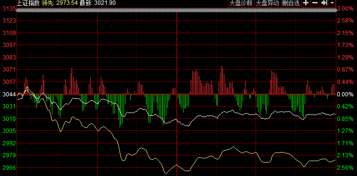Click 删自选 to remove from watchlist
Image resolution: width=357 pixels, height=176 pixels.
click(x=292, y=3)
